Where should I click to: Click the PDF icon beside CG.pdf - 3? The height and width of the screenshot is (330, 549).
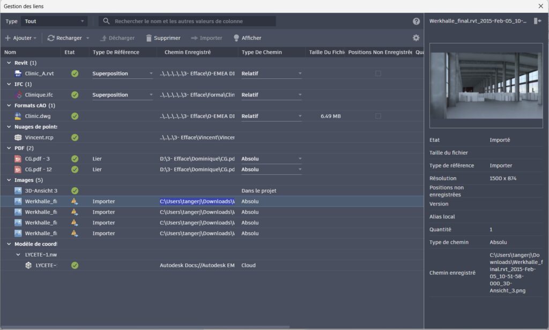[18, 158]
